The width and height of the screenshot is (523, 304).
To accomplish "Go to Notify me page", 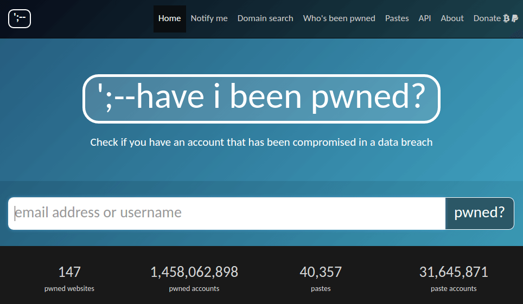I will point(209,18).
